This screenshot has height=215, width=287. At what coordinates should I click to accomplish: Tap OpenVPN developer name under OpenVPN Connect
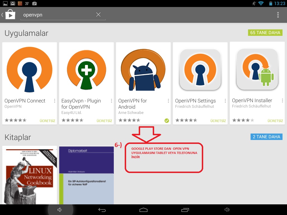click(13, 106)
